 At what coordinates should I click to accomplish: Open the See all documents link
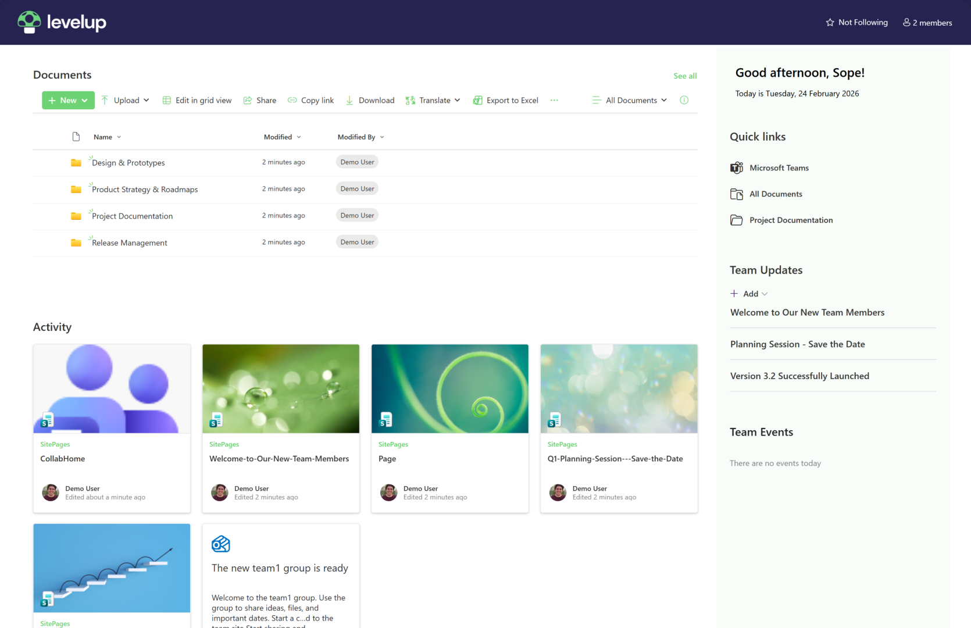pyautogui.click(x=685, y=76)
